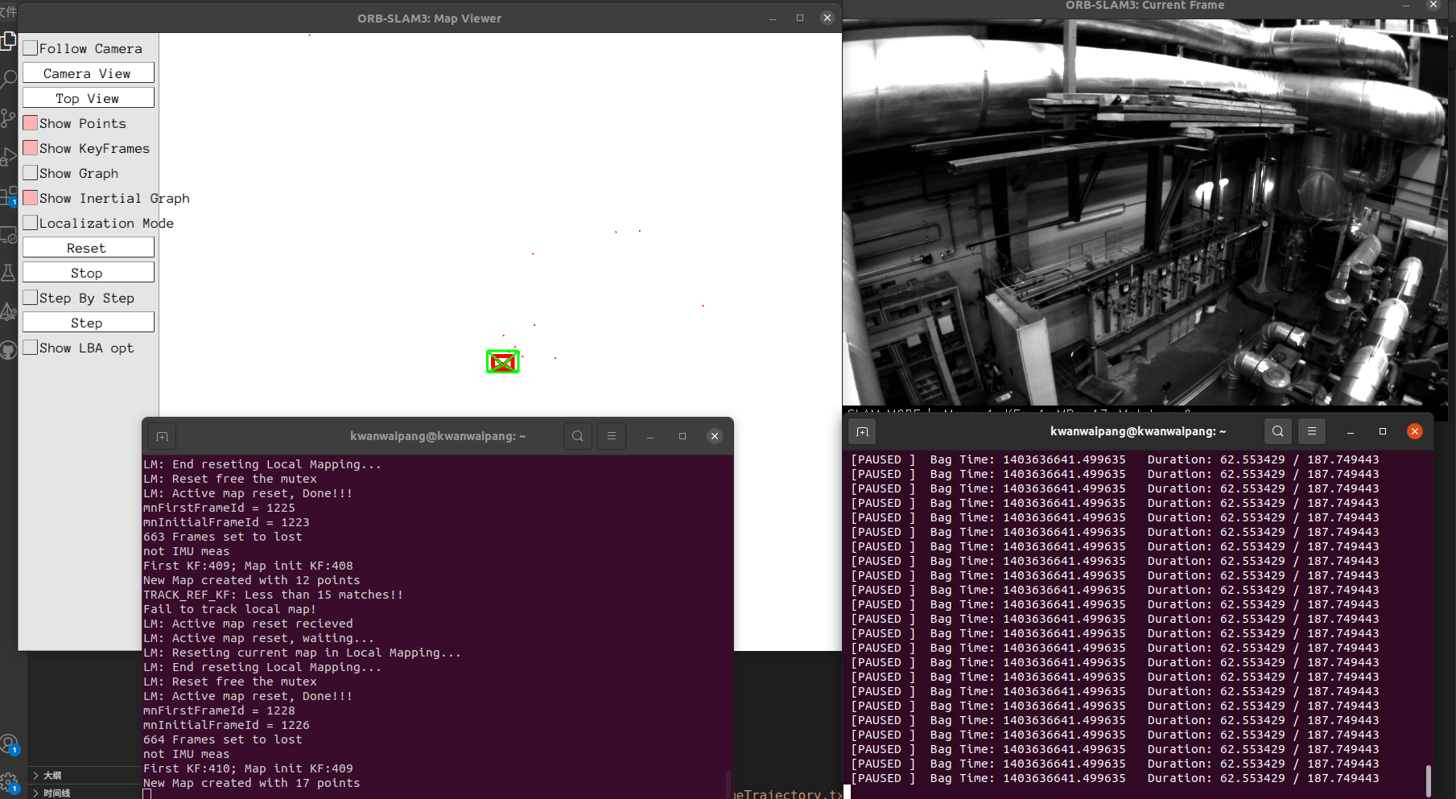The width and height of the screenshot is (1456, 799).
Task: Click the right terminal vertical scrollbar
Action: pos(1428,780)
